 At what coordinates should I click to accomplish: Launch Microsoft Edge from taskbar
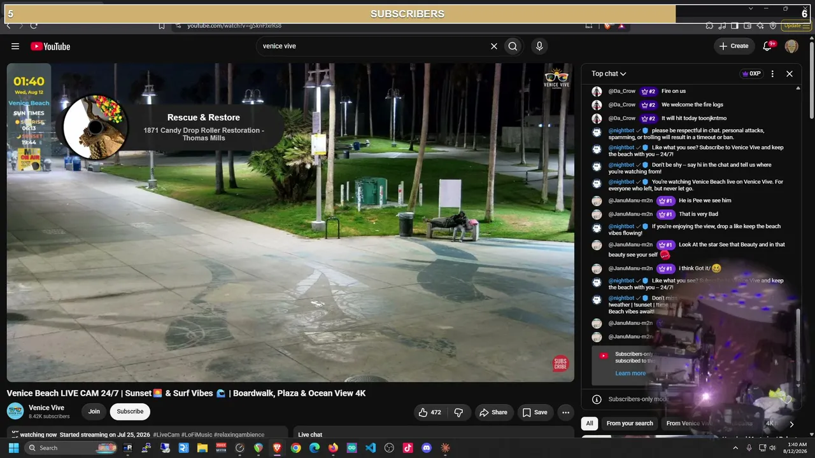point(315,448)
